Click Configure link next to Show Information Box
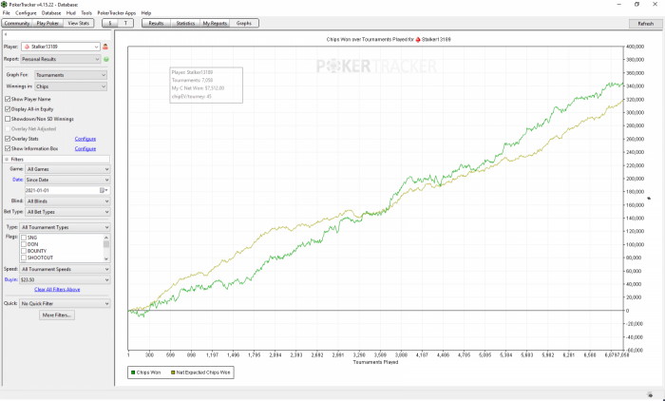This screenshot has height=401, width=665. click(x=85, y=148)
